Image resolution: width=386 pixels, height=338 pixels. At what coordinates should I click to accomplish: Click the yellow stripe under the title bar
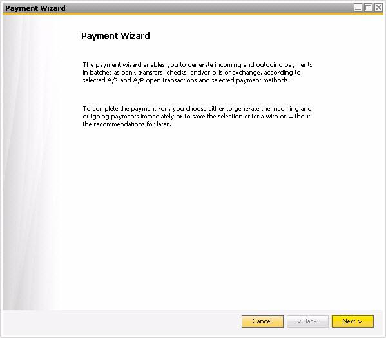(x=193, y=14)
